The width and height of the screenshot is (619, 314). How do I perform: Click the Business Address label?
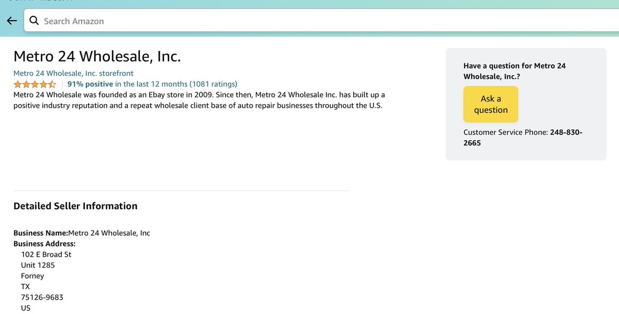[44, 244]
